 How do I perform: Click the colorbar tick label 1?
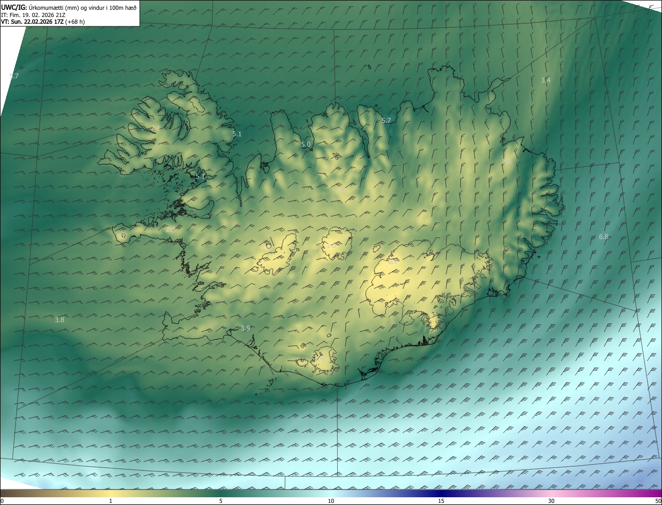click(x=111, y=501)
